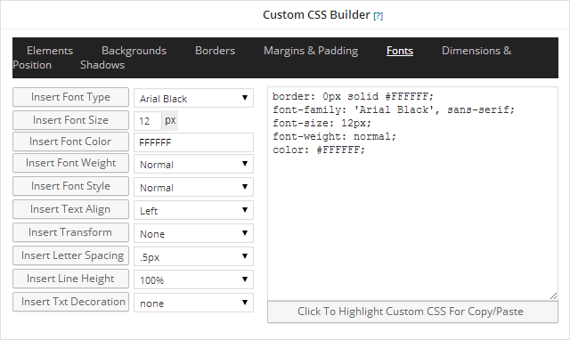Open the font style Normal dropdown
570x340 pixels.
(193, 187)
